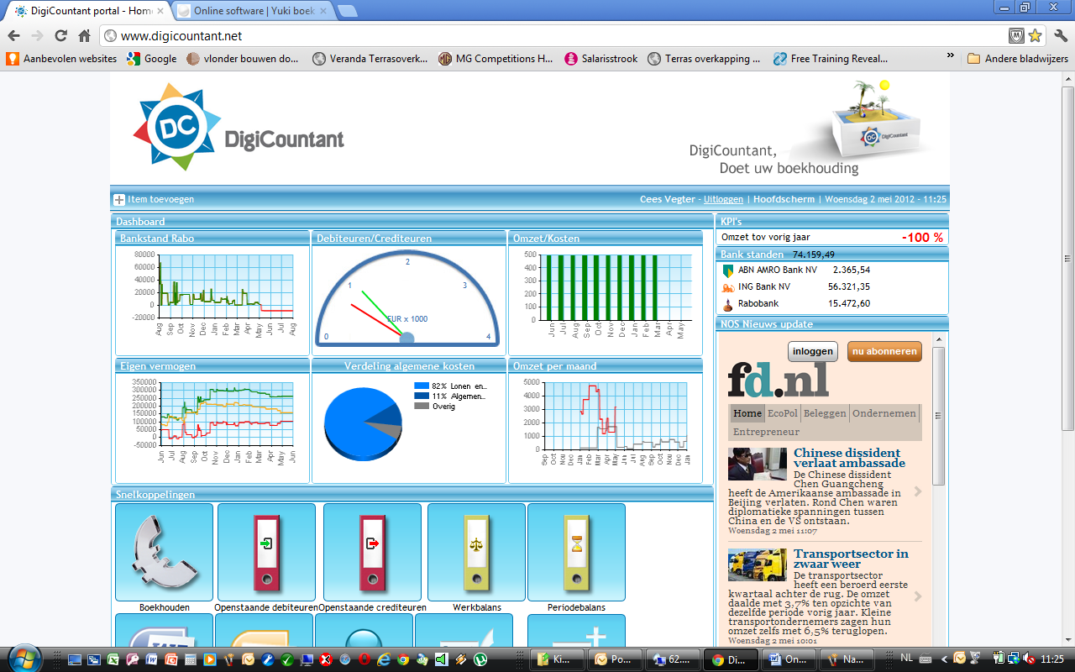Image resolution: width=1075 pixels, height=672 pixels.
Task: Open the Terras overkapping bookmark
Action: coord(704,59)
